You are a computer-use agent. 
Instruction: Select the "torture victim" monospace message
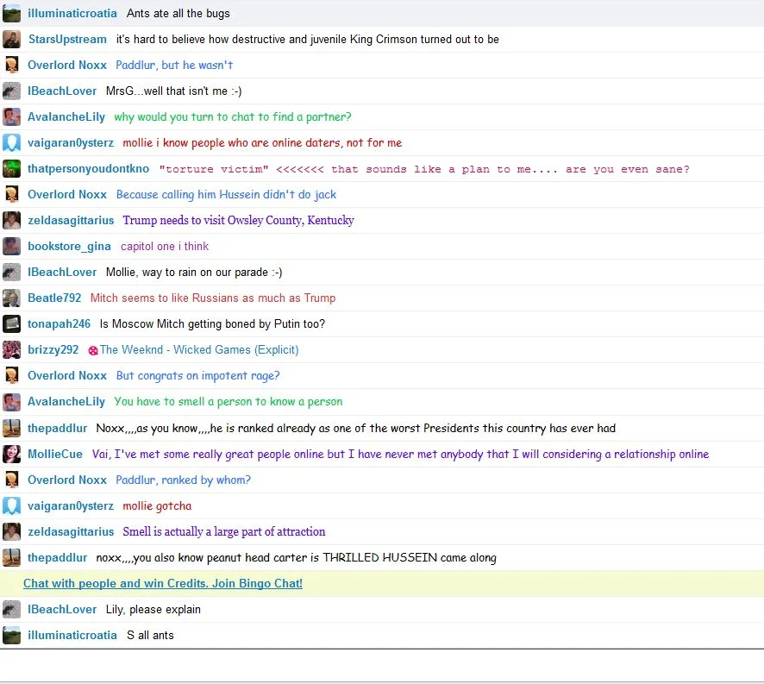(x=424, y=169)
